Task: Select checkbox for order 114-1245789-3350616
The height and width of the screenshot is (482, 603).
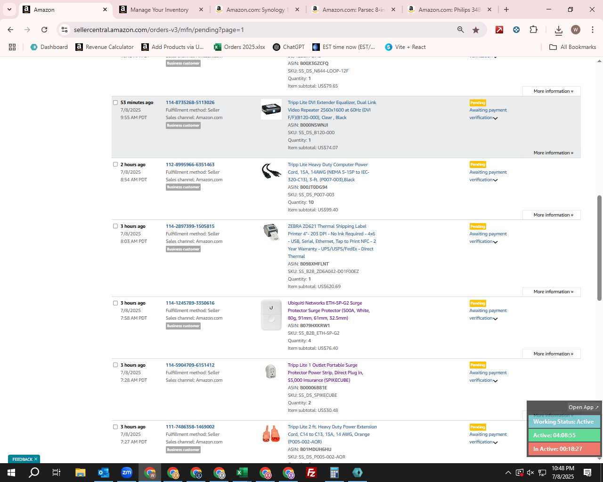Action: tap(115, 303)
